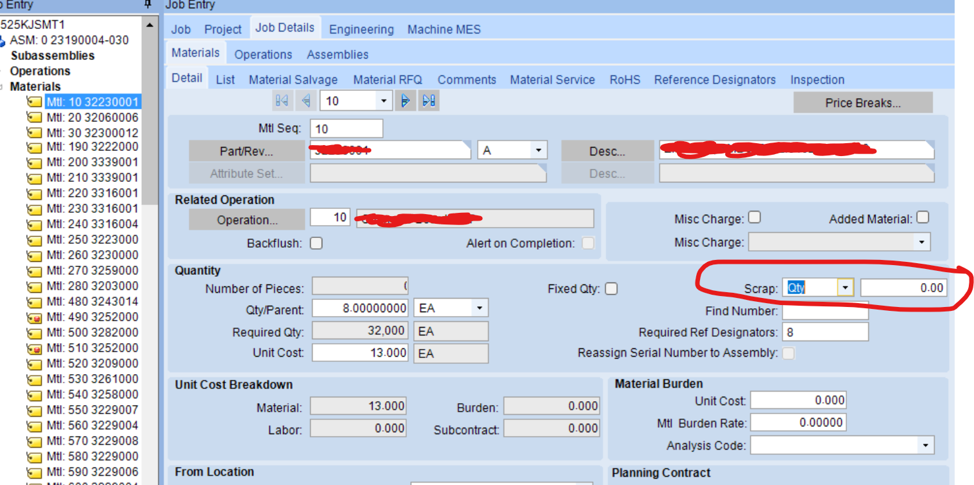Click the Price Breaks... button
Image resolution: width=974 pixels, height=485 pixels.
[863, 103]
